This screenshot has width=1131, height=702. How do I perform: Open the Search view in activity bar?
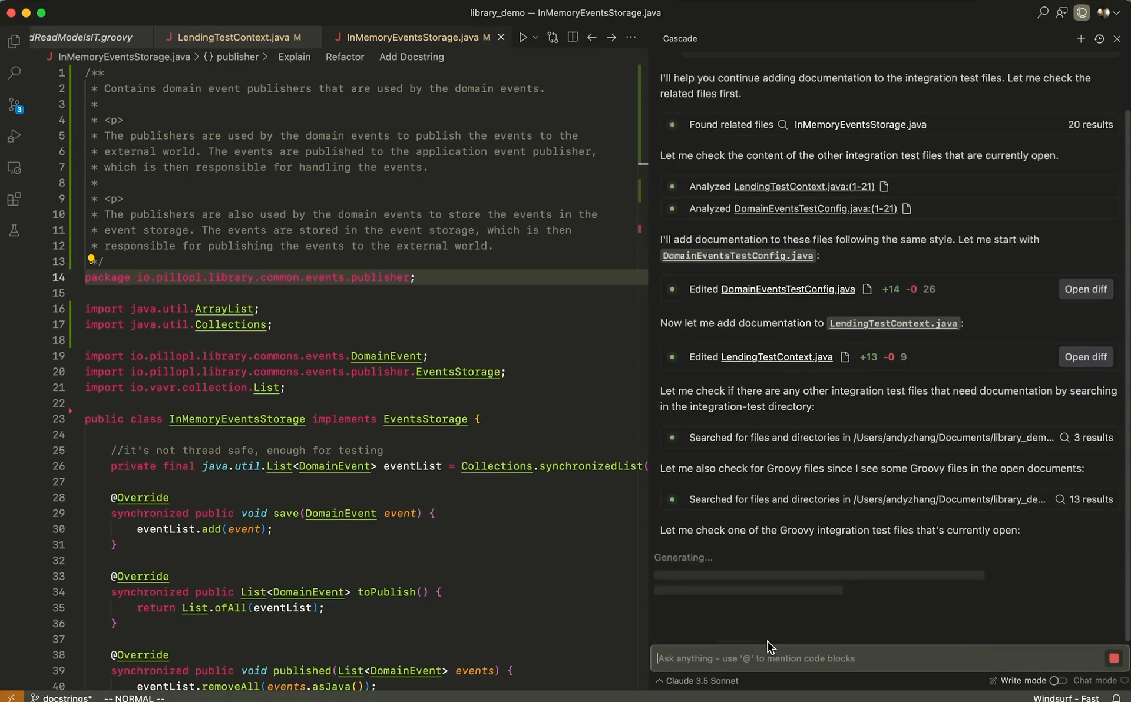tap(14, 73)
